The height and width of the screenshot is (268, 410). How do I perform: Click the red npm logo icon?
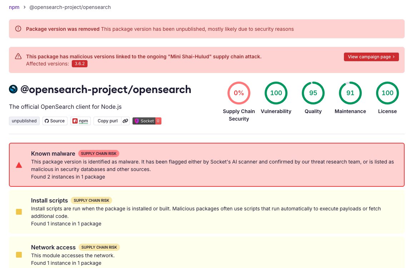click(75, 121)
